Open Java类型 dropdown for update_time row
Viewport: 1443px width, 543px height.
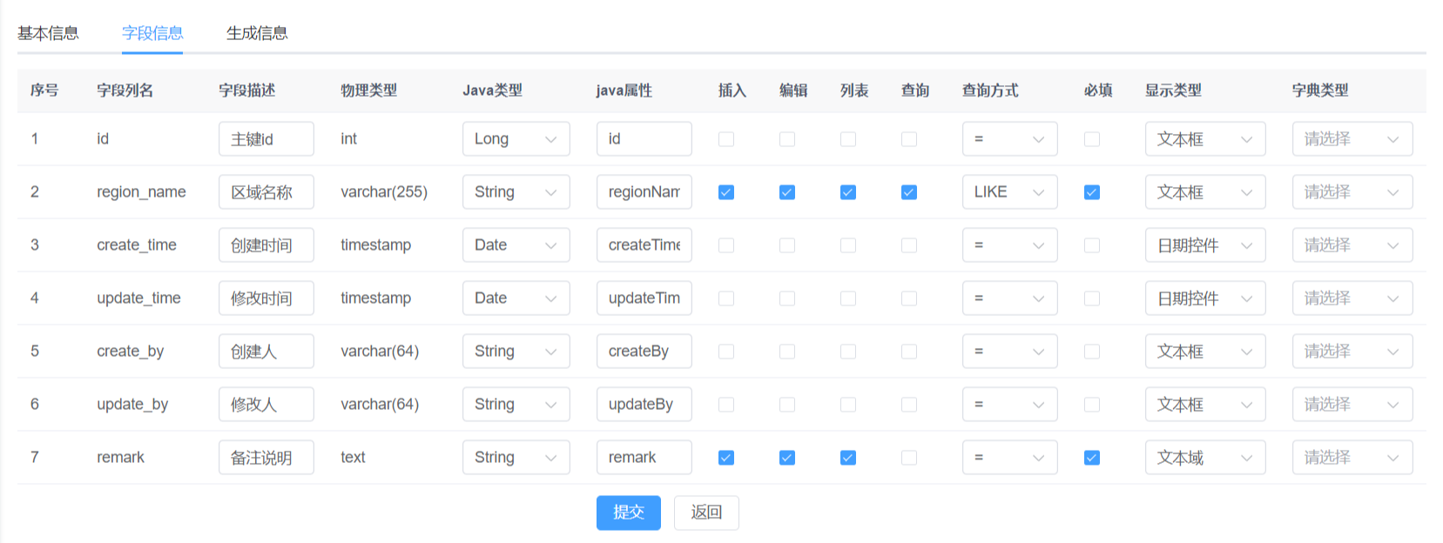pyautogui.click(x=516, y=298)
